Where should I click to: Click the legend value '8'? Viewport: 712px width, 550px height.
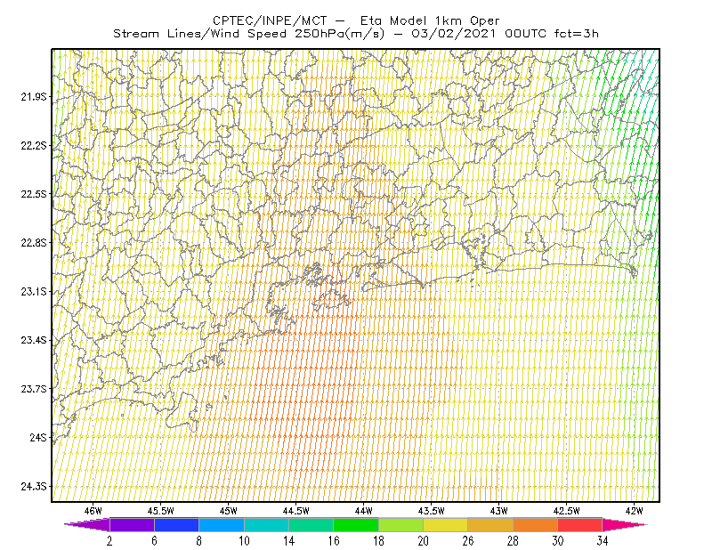[x=198, y=541]
